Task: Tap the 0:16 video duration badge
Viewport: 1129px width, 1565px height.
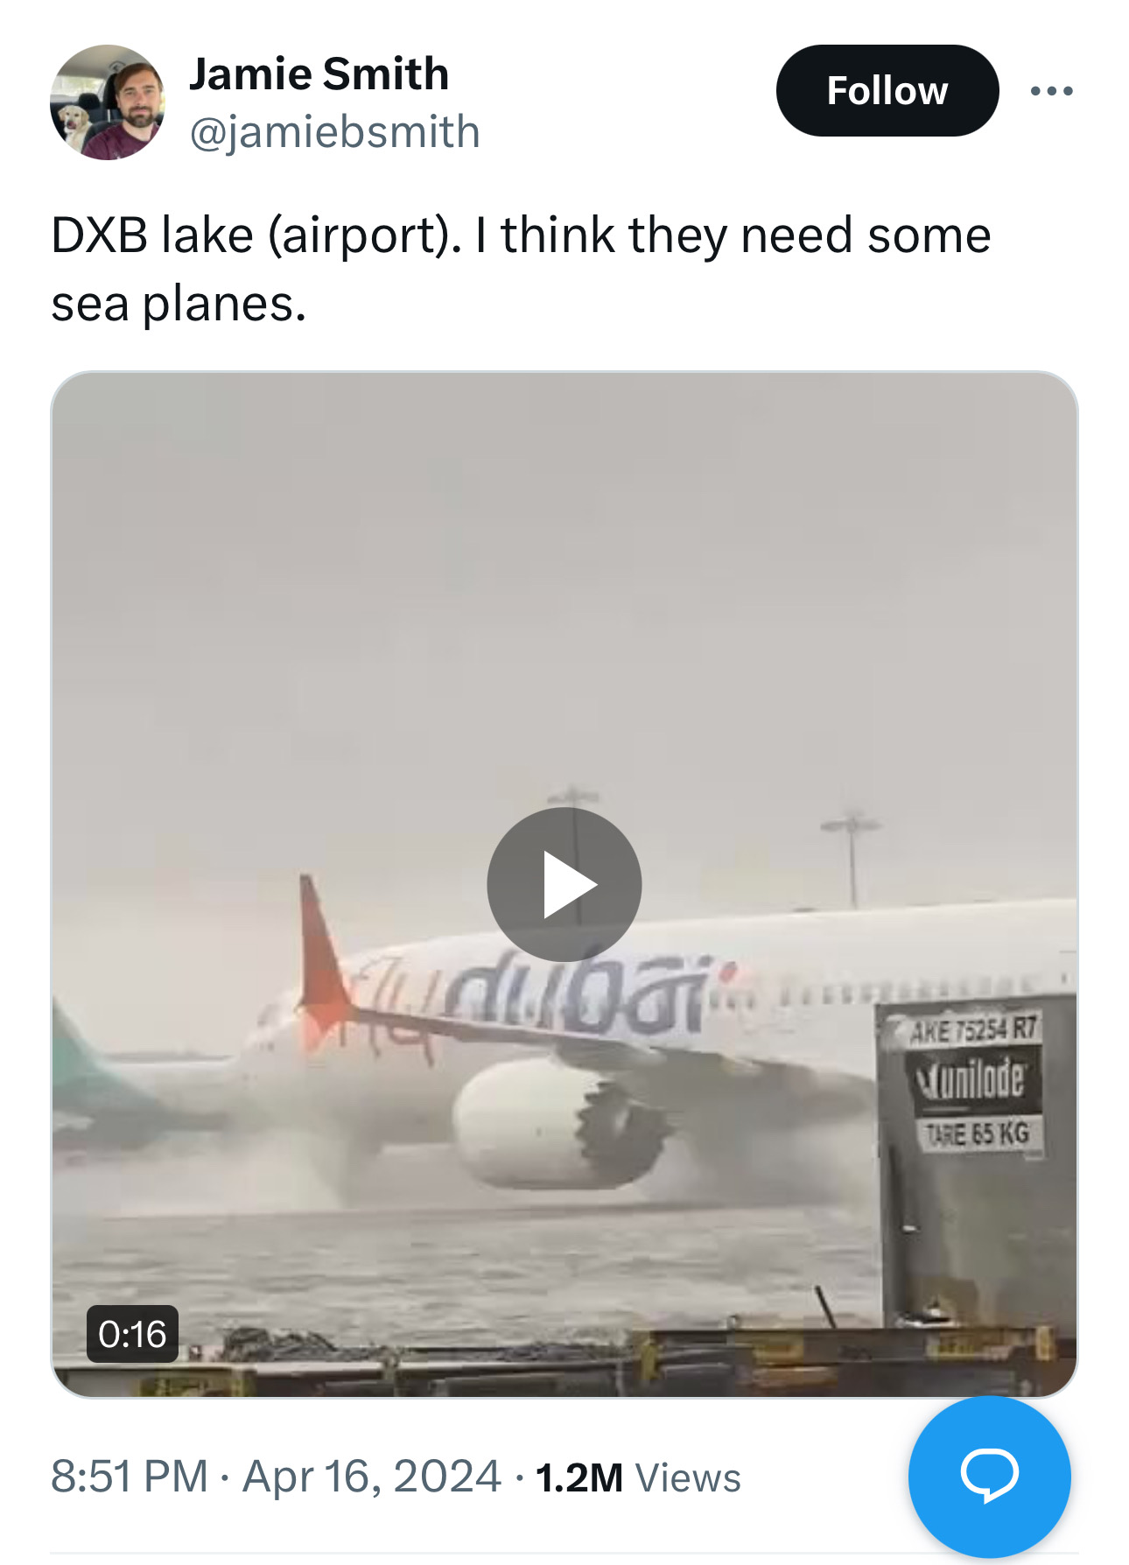Action: [132, 1334]
